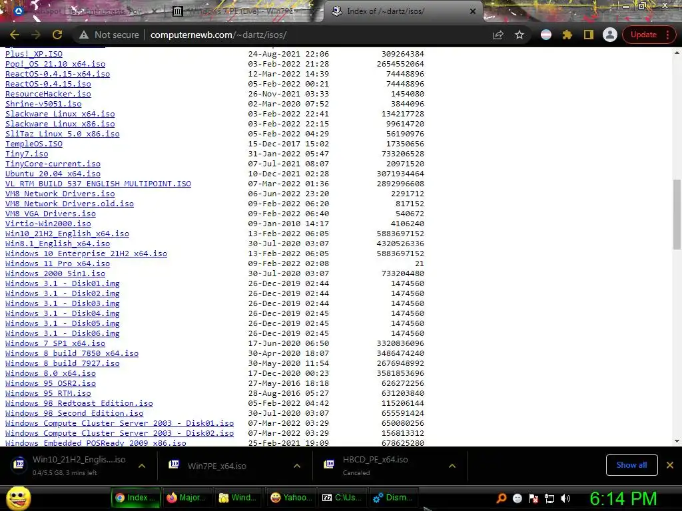Click the orange search tray icon
The width and height of the screenshot is (682, 511).
pyautogui.click(x=501, y=498)
